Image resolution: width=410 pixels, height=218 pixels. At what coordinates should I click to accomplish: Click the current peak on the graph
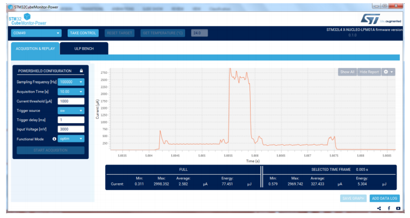(230, 69)
